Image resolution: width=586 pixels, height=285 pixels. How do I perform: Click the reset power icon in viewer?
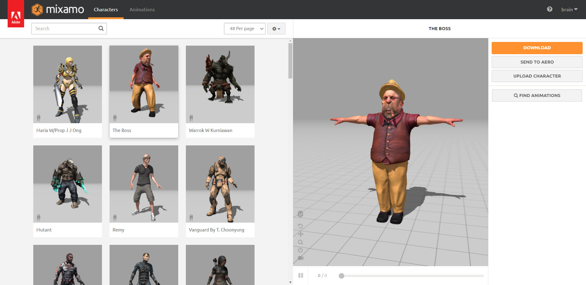point(300,250)
